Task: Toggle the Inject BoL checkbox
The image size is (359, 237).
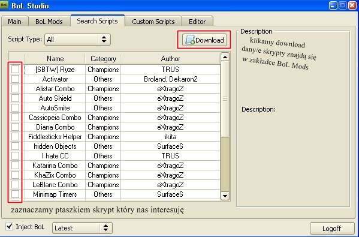Action: tap(9, 227)
